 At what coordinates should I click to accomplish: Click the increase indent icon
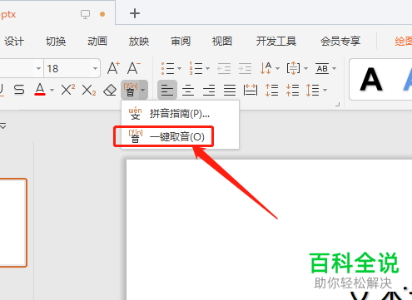pyautogui.click(x=245, y=68)
